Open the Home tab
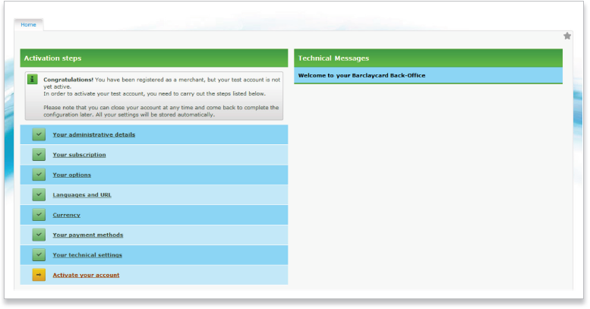Screen dimensions: 590x309 pyautogui.click(x=28, y=24)
